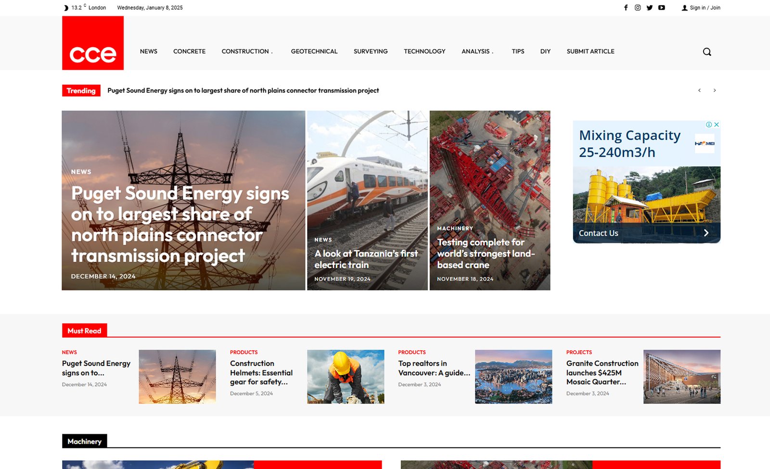Screen dimensions: 770x469
Task: Click the ad info icon
Action: (x=709, y=125)
